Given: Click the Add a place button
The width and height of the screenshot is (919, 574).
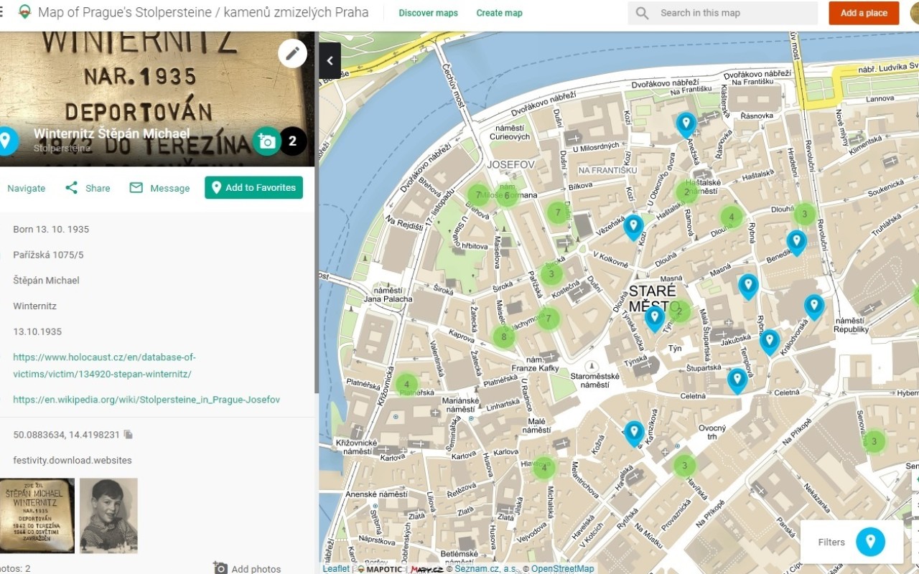Looking at the screenshot, I should tap(864, 13).
